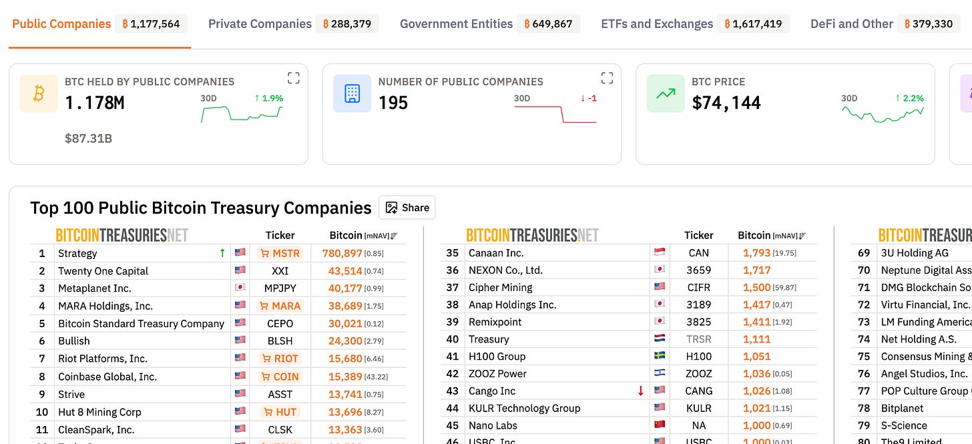Open 3U Holding AG row
The height and width of the screenshot is (444, 972).
914,253
